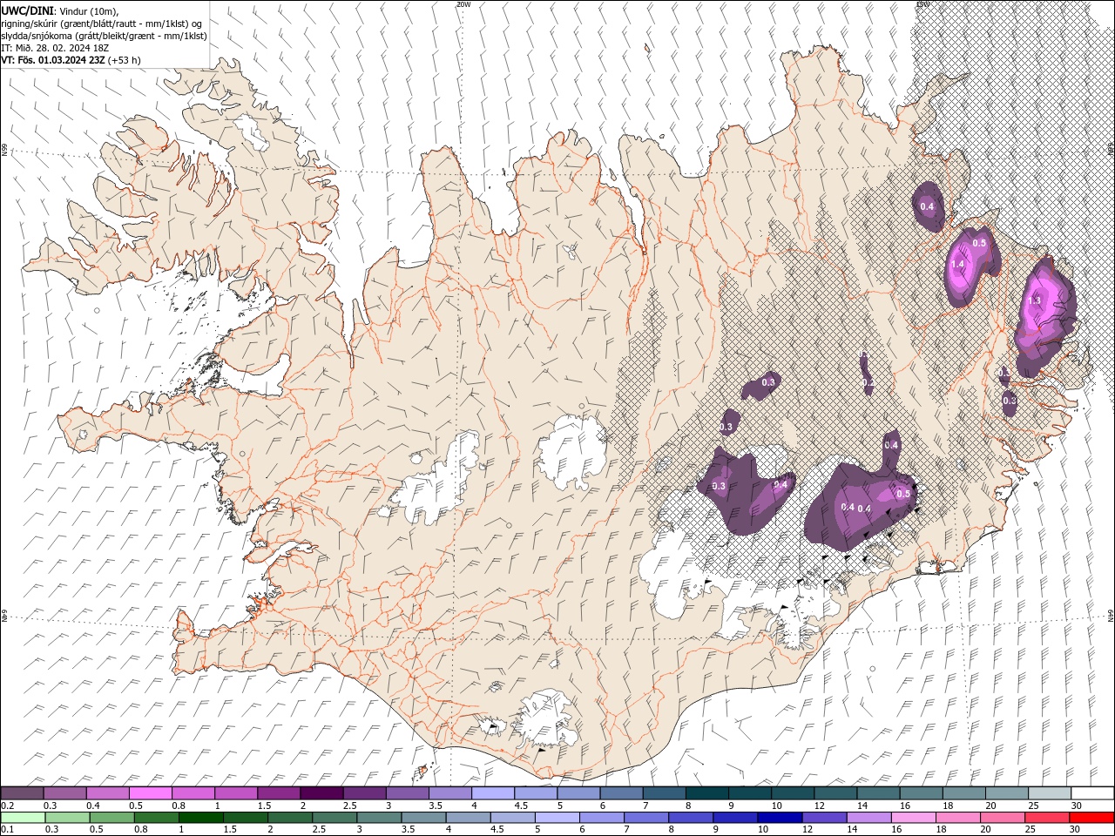The height and width of the screenshot is (836, 1115).
Task: Choose the grey-teal legend swatch at 16
Action: (921, 793)
